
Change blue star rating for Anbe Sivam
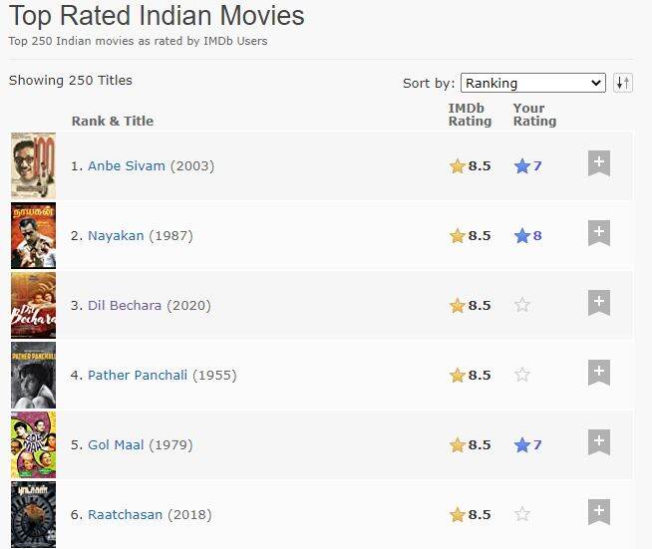tap(527, 165)
